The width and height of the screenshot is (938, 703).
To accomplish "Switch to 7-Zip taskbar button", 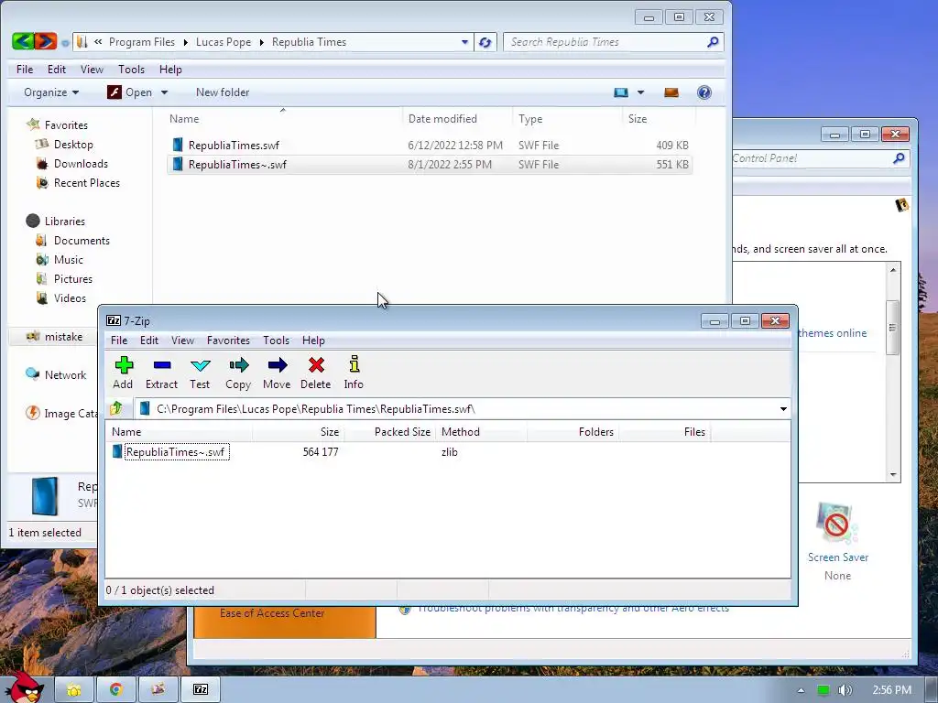I will tap(201, 690).
